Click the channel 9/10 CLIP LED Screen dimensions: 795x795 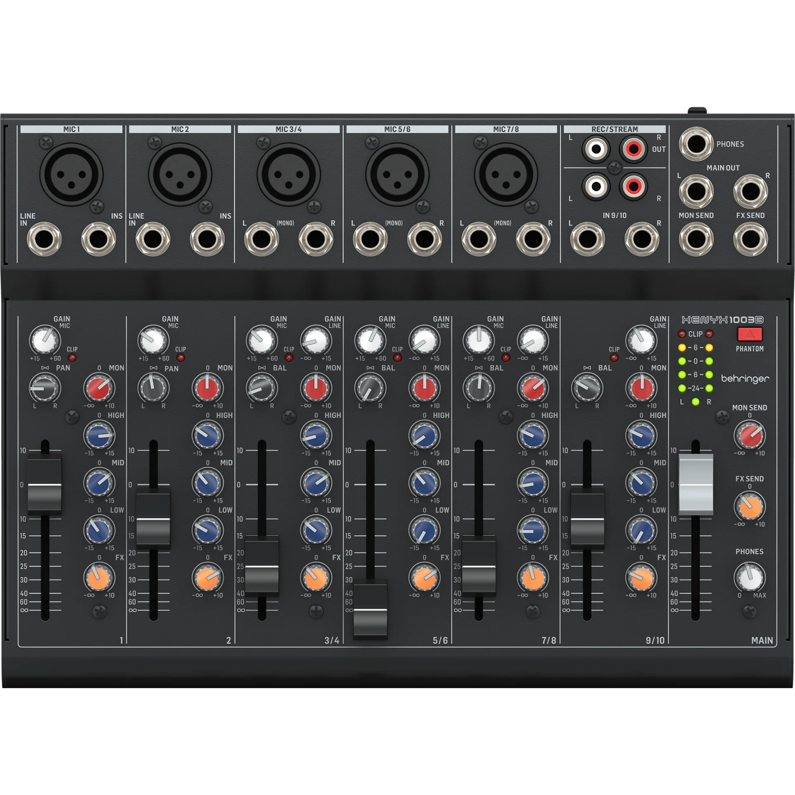(x=614, y=357)
